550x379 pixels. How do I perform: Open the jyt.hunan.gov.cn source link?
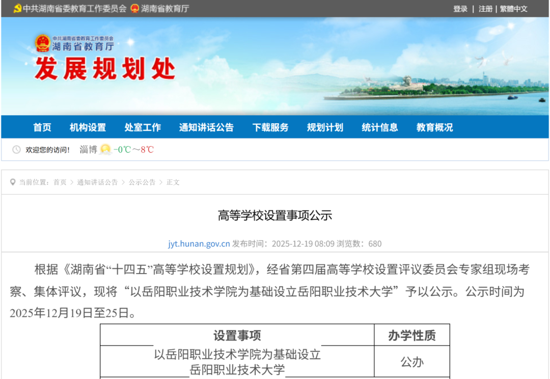tap(199, 243)
